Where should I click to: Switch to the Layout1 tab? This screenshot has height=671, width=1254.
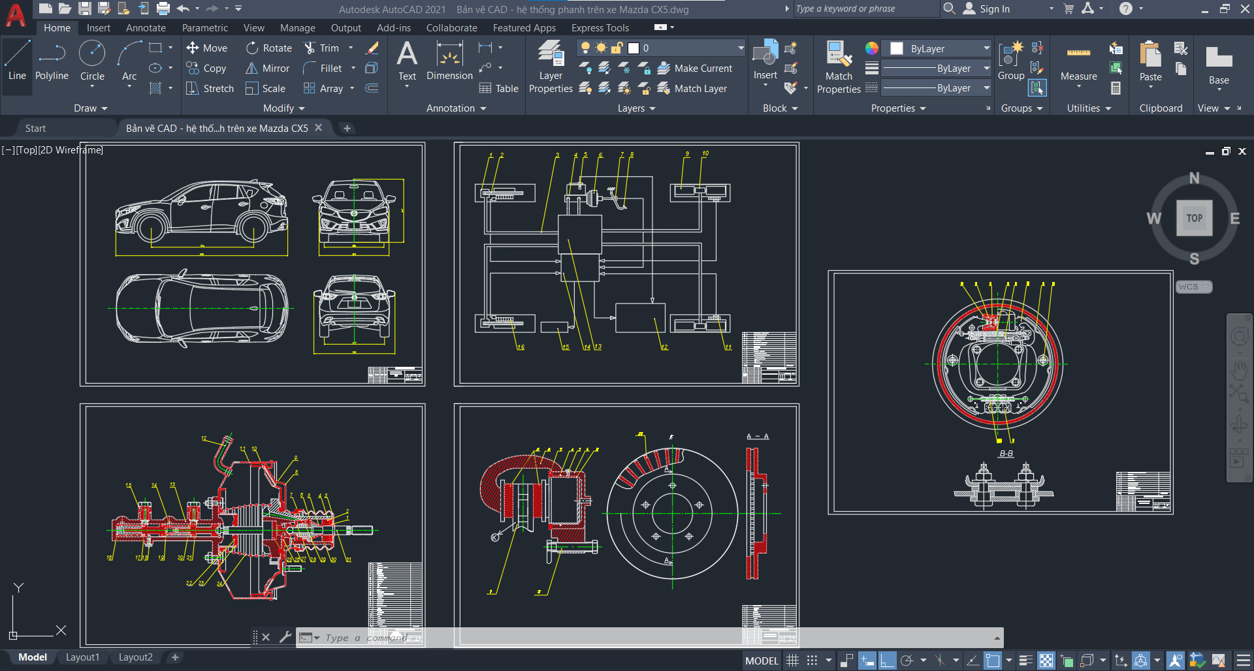coord(82,657)
